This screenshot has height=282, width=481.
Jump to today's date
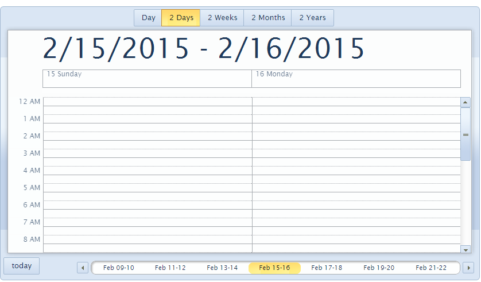21,266
